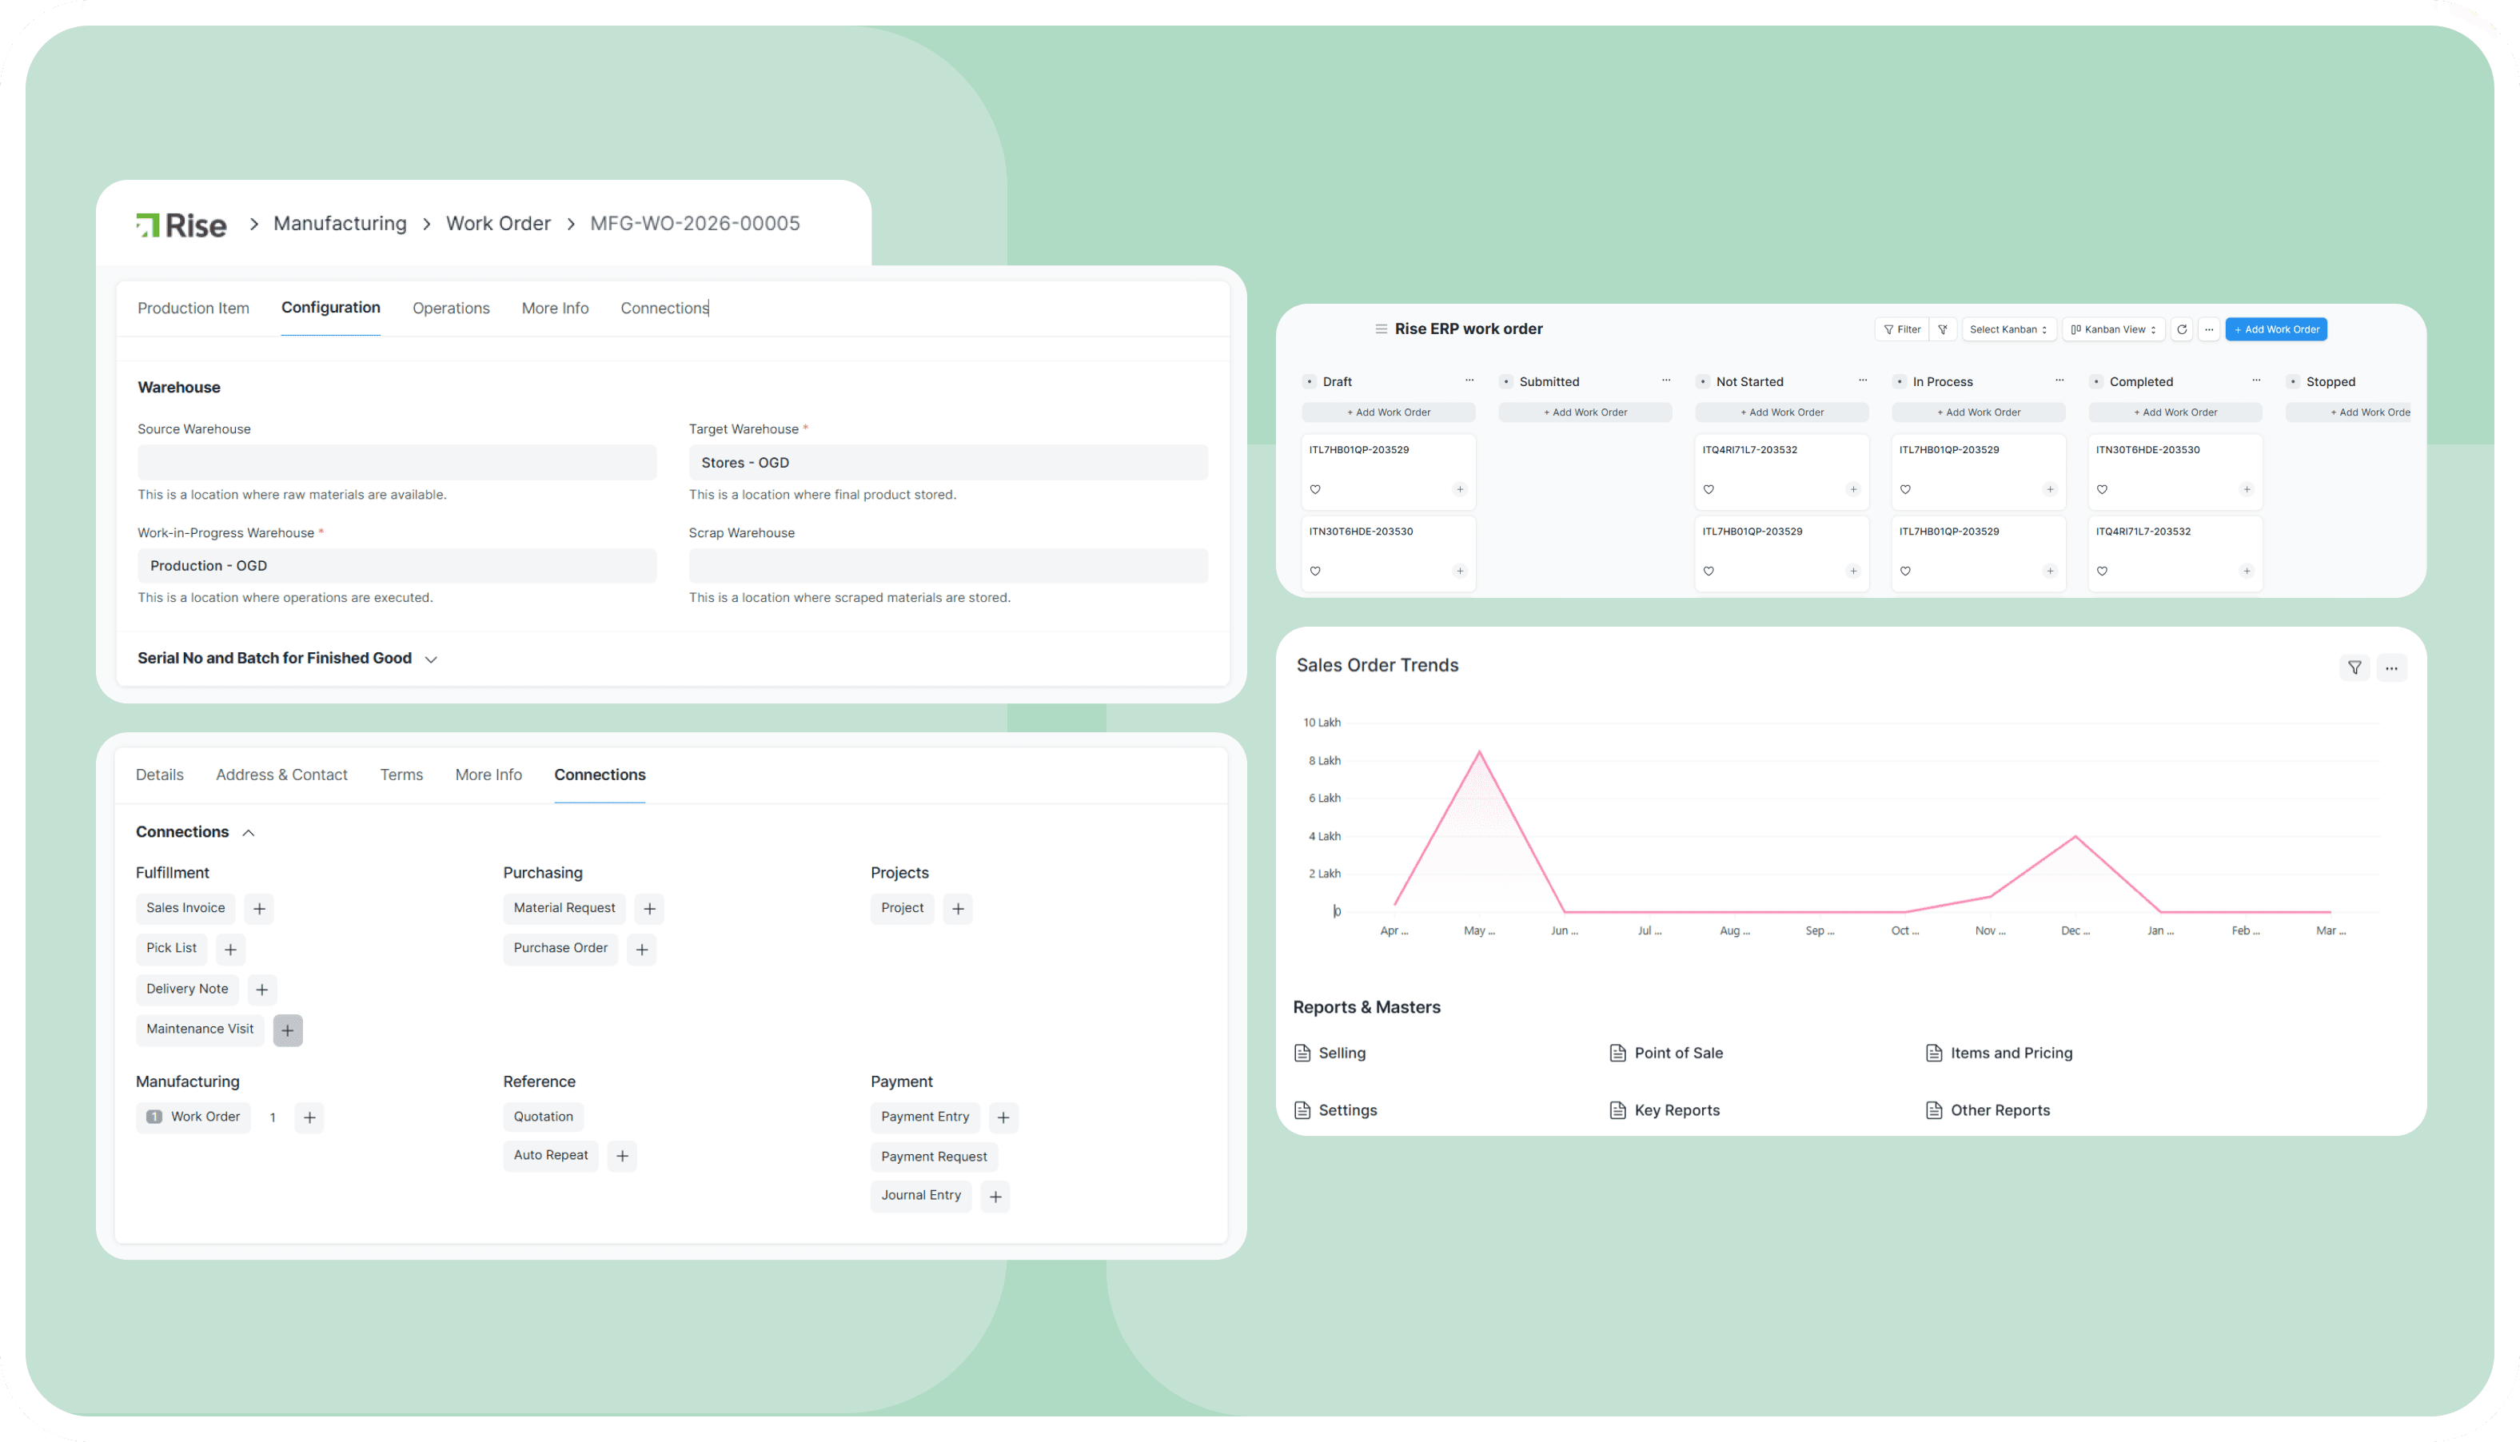Image resolution: width=2520 pixels, height=1442 pixels.
Task: Switch to the Operations tab
Action: coord(451,308)
